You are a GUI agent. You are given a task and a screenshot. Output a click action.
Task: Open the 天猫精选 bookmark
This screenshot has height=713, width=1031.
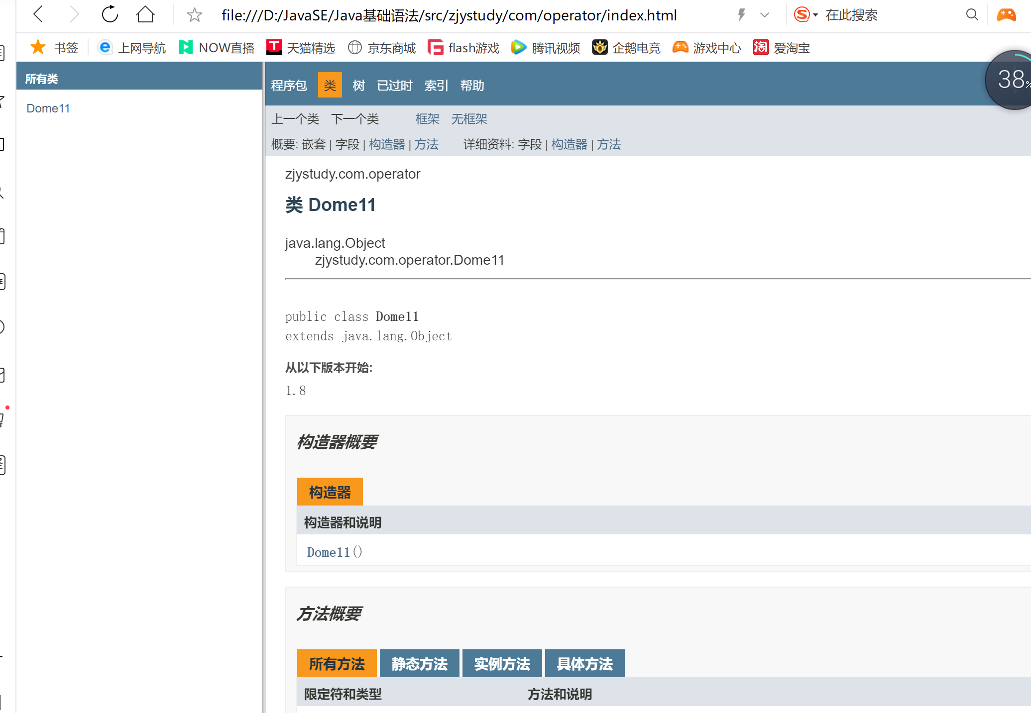tap(301, 48)
